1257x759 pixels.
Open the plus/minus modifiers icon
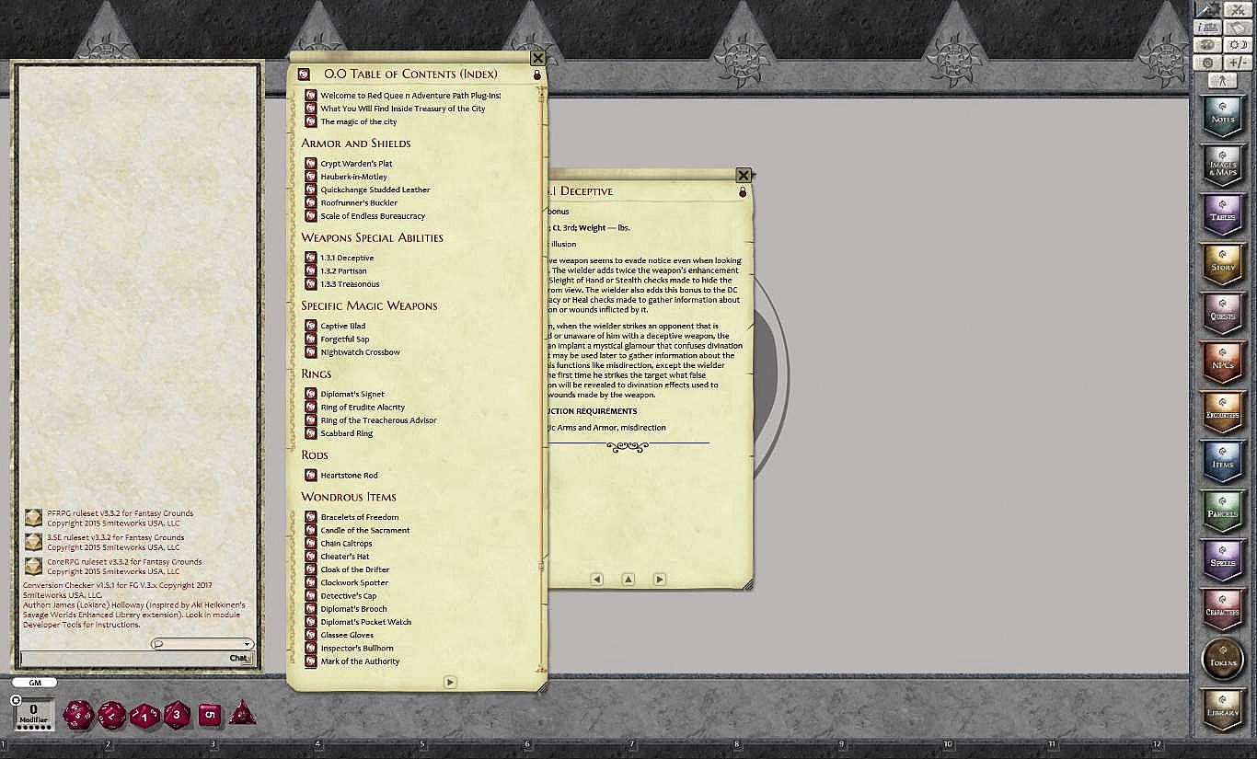pos(1236,63)
